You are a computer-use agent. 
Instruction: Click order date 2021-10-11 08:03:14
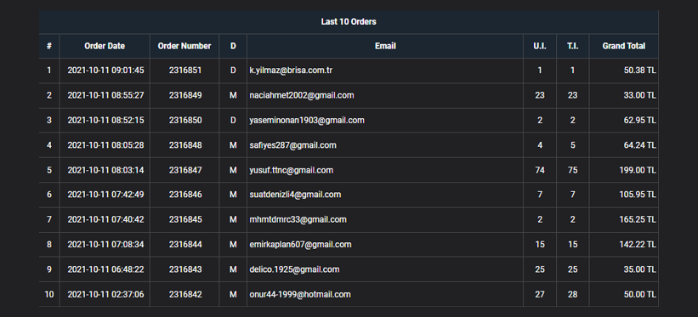point(105,170)
